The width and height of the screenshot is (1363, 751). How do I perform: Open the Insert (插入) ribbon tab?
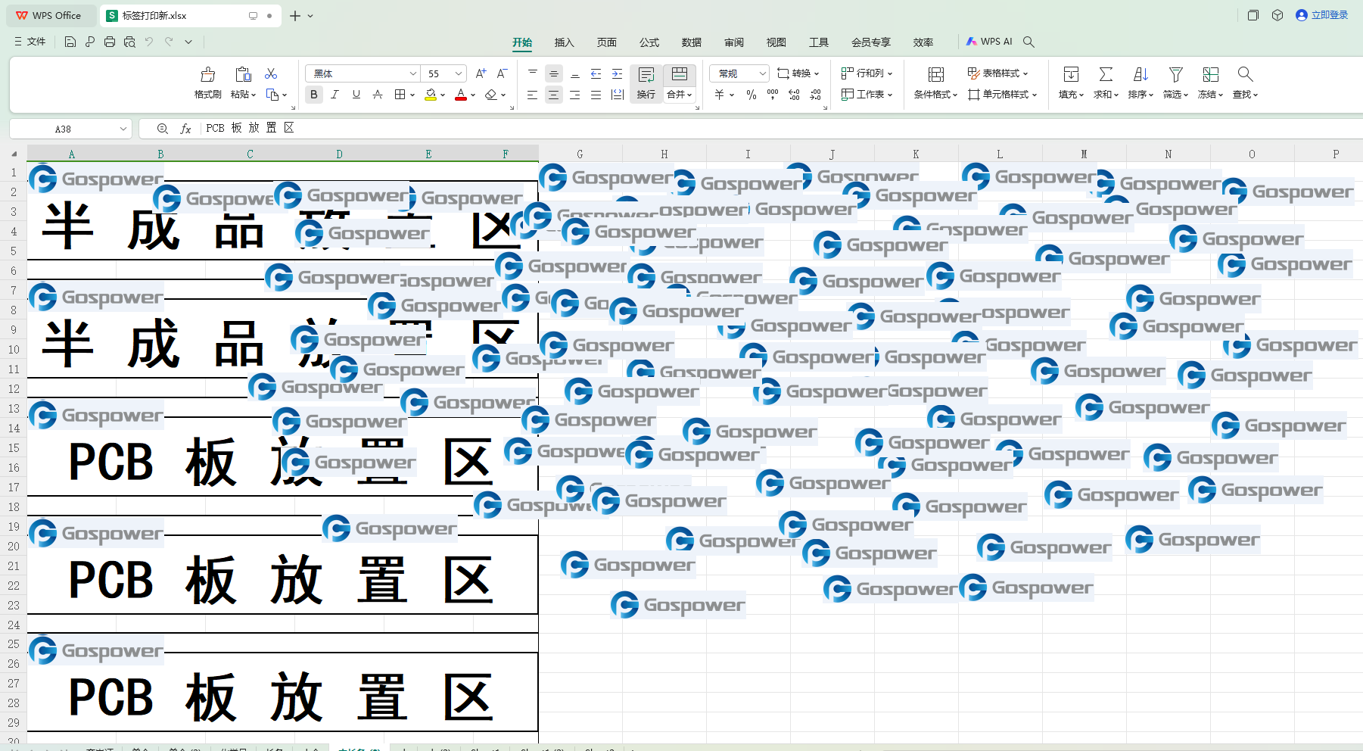tap(565, 42)
